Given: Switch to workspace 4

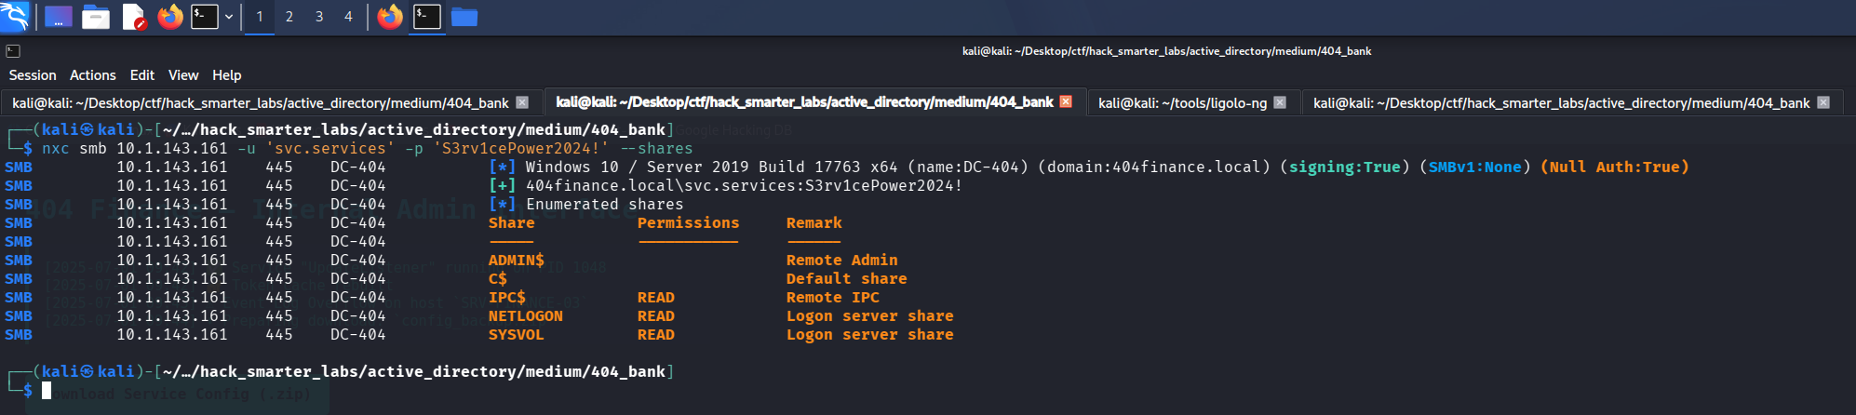Looking at the screenshot, I should [x=349, y=16].
